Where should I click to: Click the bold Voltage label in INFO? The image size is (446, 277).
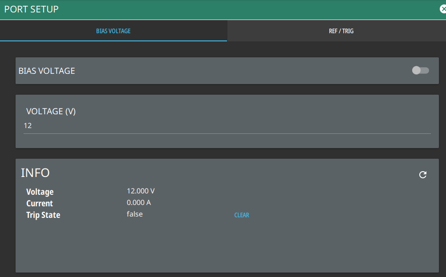point(40,192)
